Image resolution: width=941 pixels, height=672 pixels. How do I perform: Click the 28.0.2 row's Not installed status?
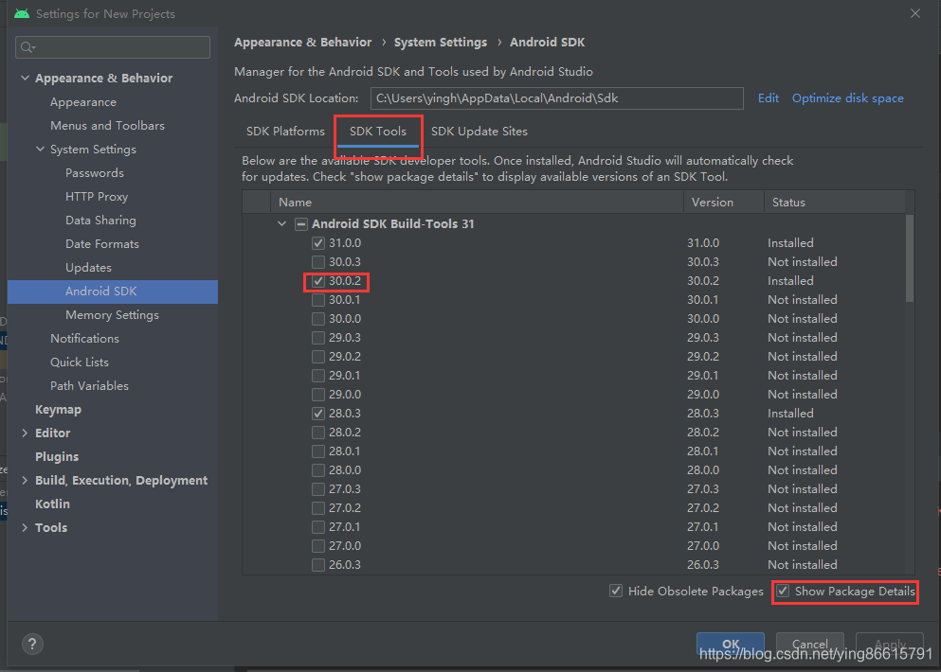pos(803,433)
